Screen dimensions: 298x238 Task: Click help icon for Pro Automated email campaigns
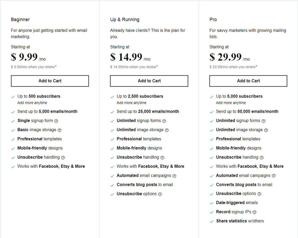tap(274, 176)
